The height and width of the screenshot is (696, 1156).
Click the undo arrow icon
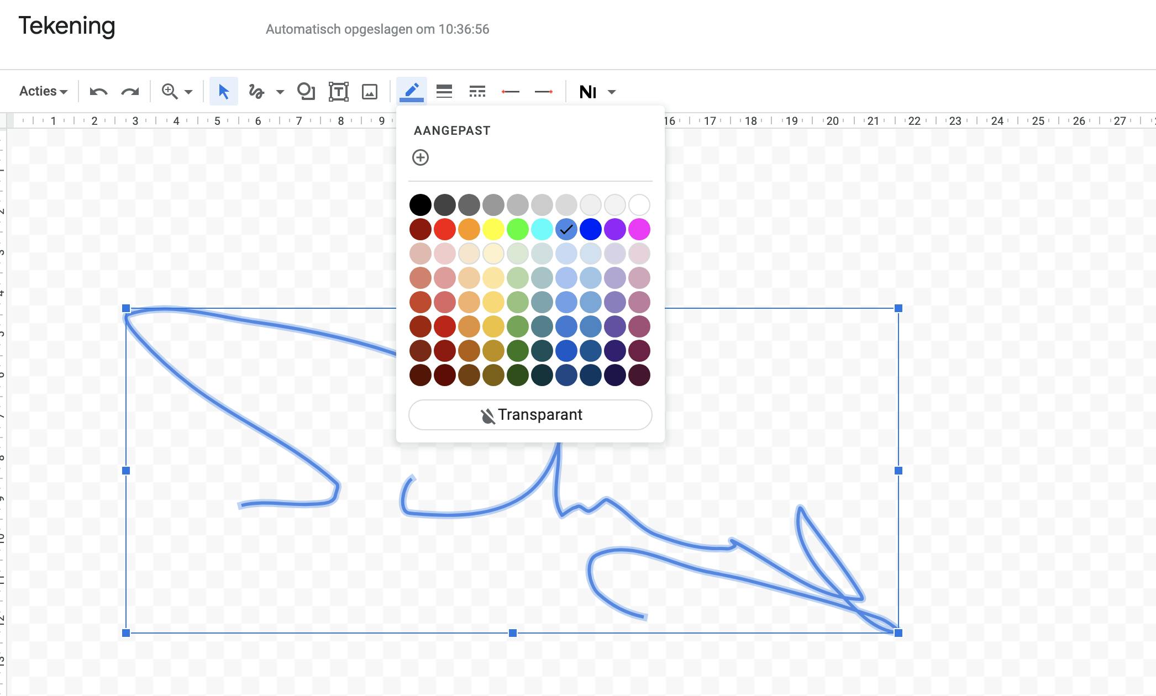[x=98, y=92]
